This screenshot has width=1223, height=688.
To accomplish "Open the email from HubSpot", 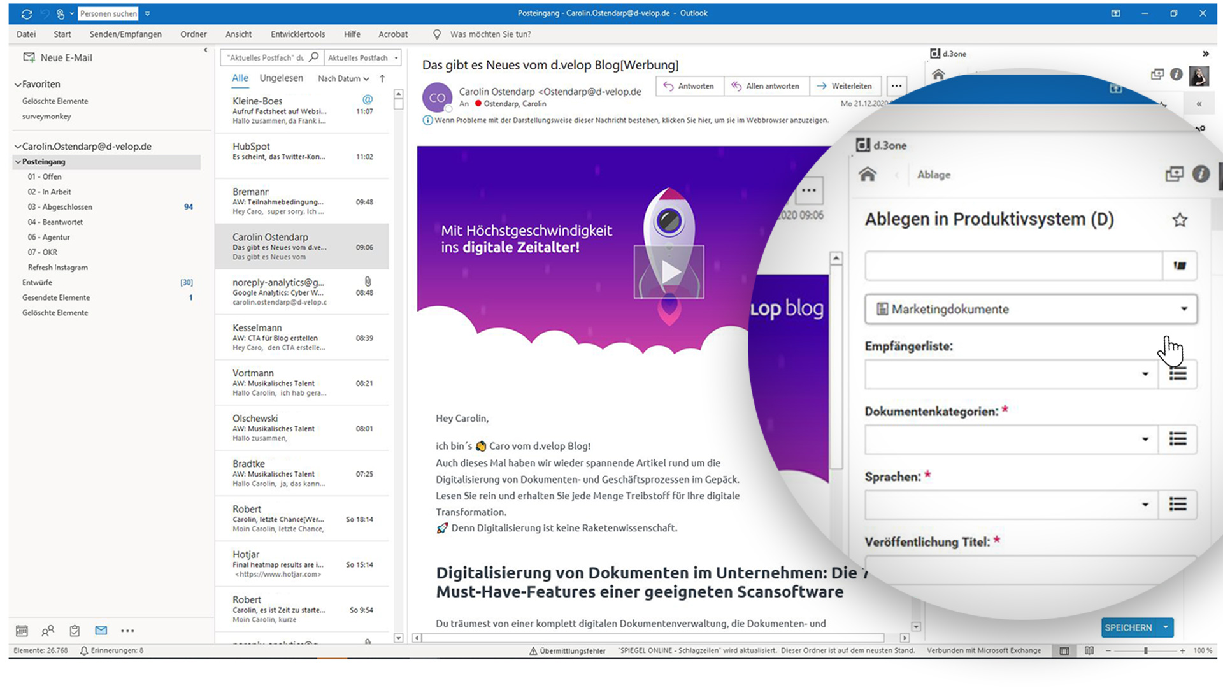I will pos(302,155).
